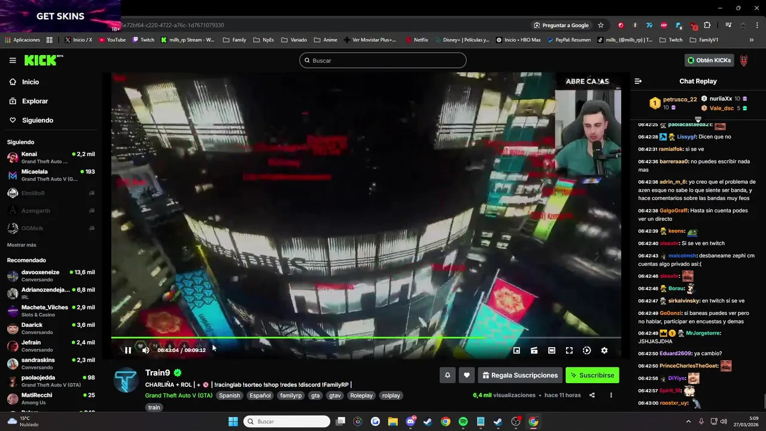
Task: Open Spotify from taskbar
Action: tap(463, 421)
